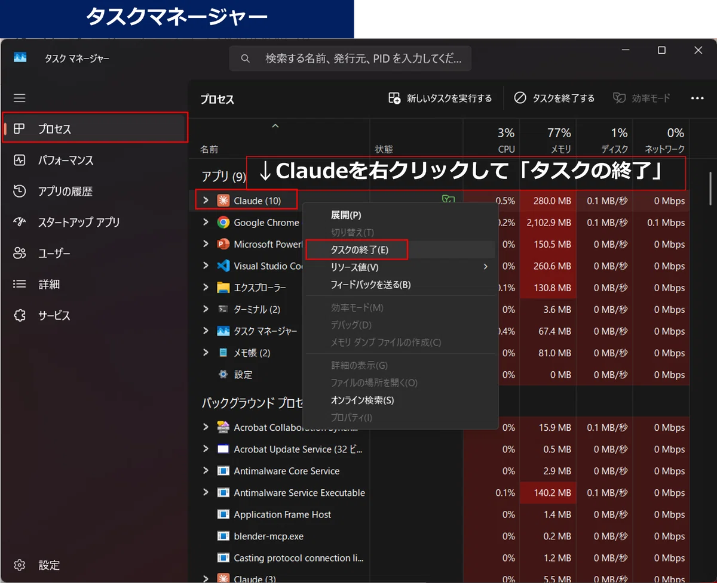Maximize the Task Manager window
The height and width of the screenshot is (583, 717).
pyautogui.click(x=661, y=51)
